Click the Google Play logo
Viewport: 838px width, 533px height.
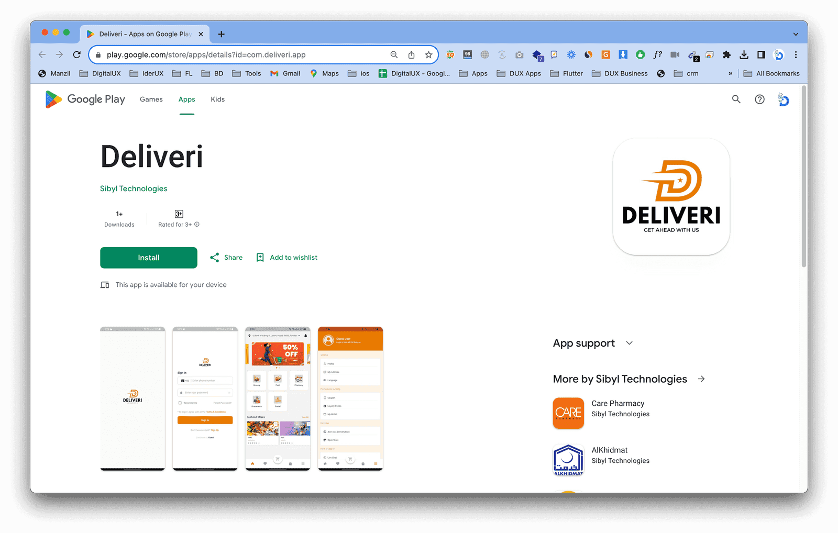click(x=85, y=99)
